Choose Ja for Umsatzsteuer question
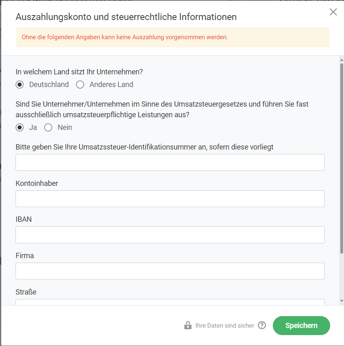Screen dimensions: 344x346 click(20, 127)
